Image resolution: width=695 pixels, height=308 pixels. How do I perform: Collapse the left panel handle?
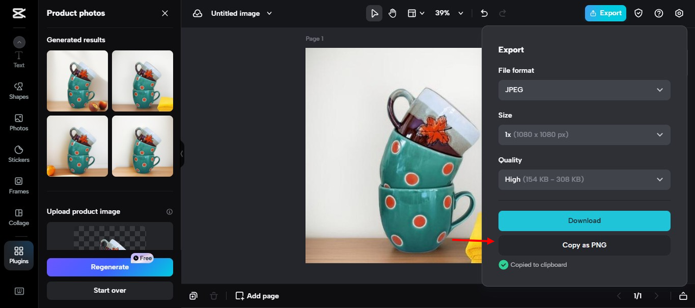[x=182, y=154]
